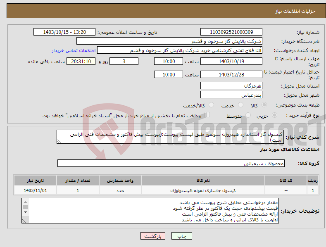Click the کد کالا column header
Image resolution: width=326 pixels, height=247 pixels.
pos(286,180)
